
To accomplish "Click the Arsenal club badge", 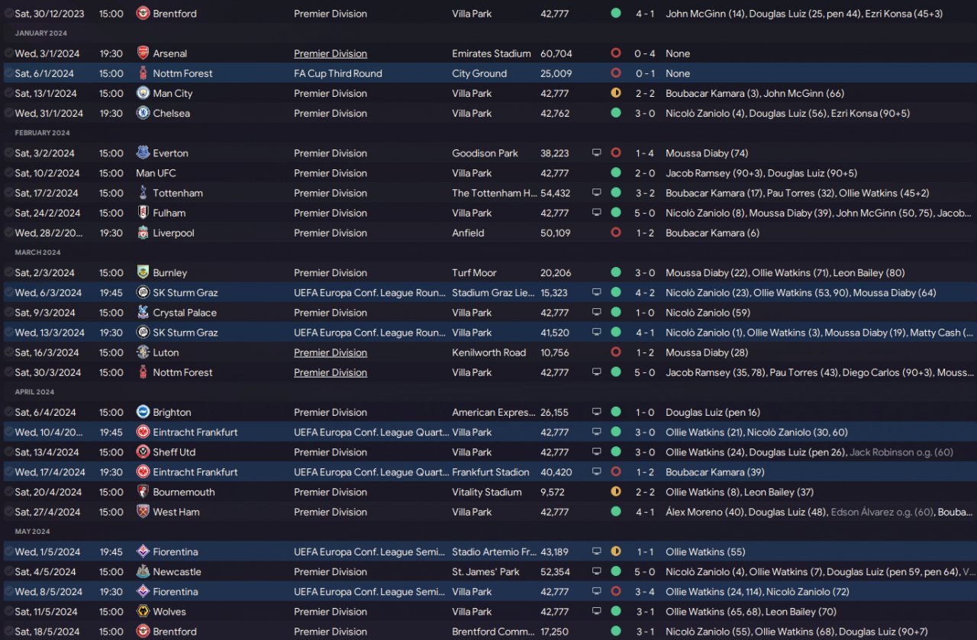I will click(143, 53).
